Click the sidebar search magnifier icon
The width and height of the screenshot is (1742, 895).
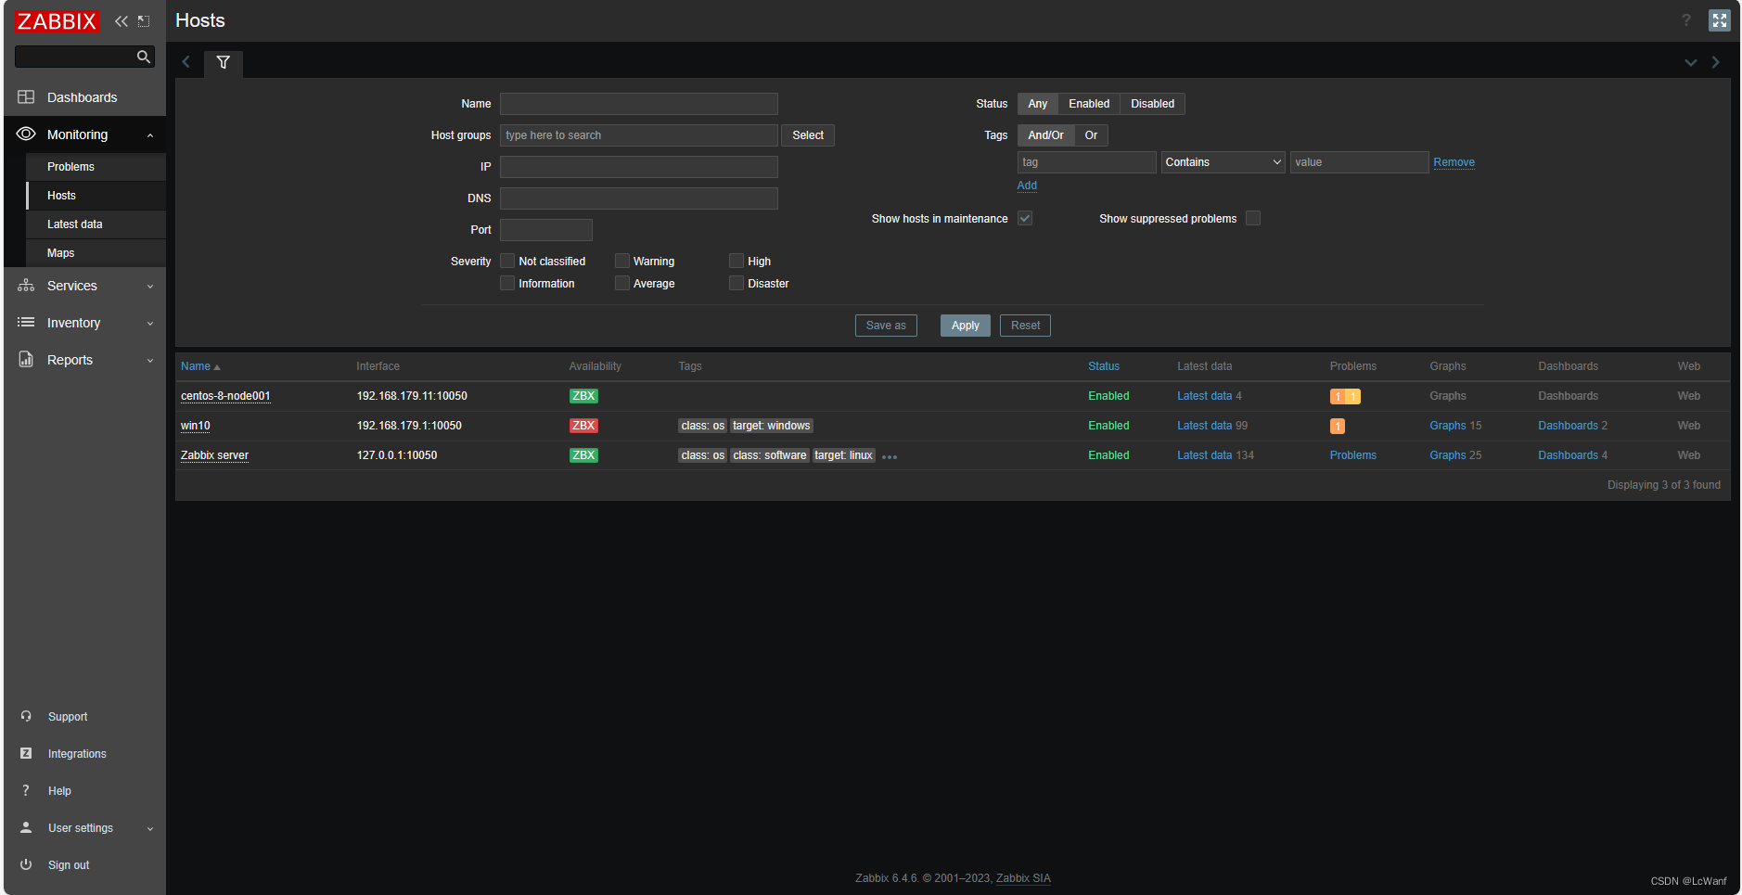(x=143, y=58)
